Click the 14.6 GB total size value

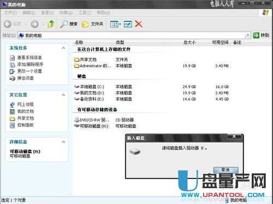[189, 99]
